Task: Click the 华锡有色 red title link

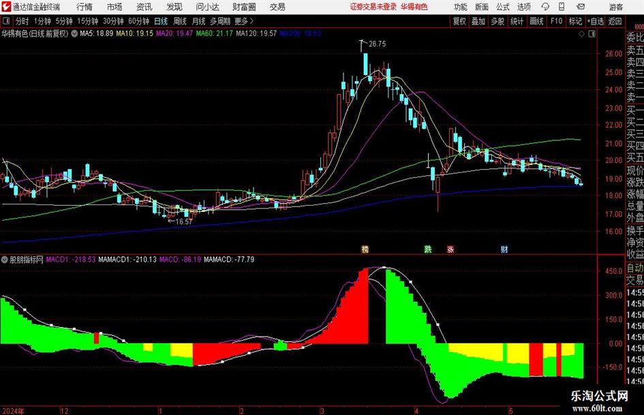Action: [x=414, y=7]
